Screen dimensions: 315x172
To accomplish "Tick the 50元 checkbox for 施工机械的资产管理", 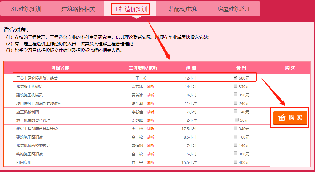I will coord(237,120).
